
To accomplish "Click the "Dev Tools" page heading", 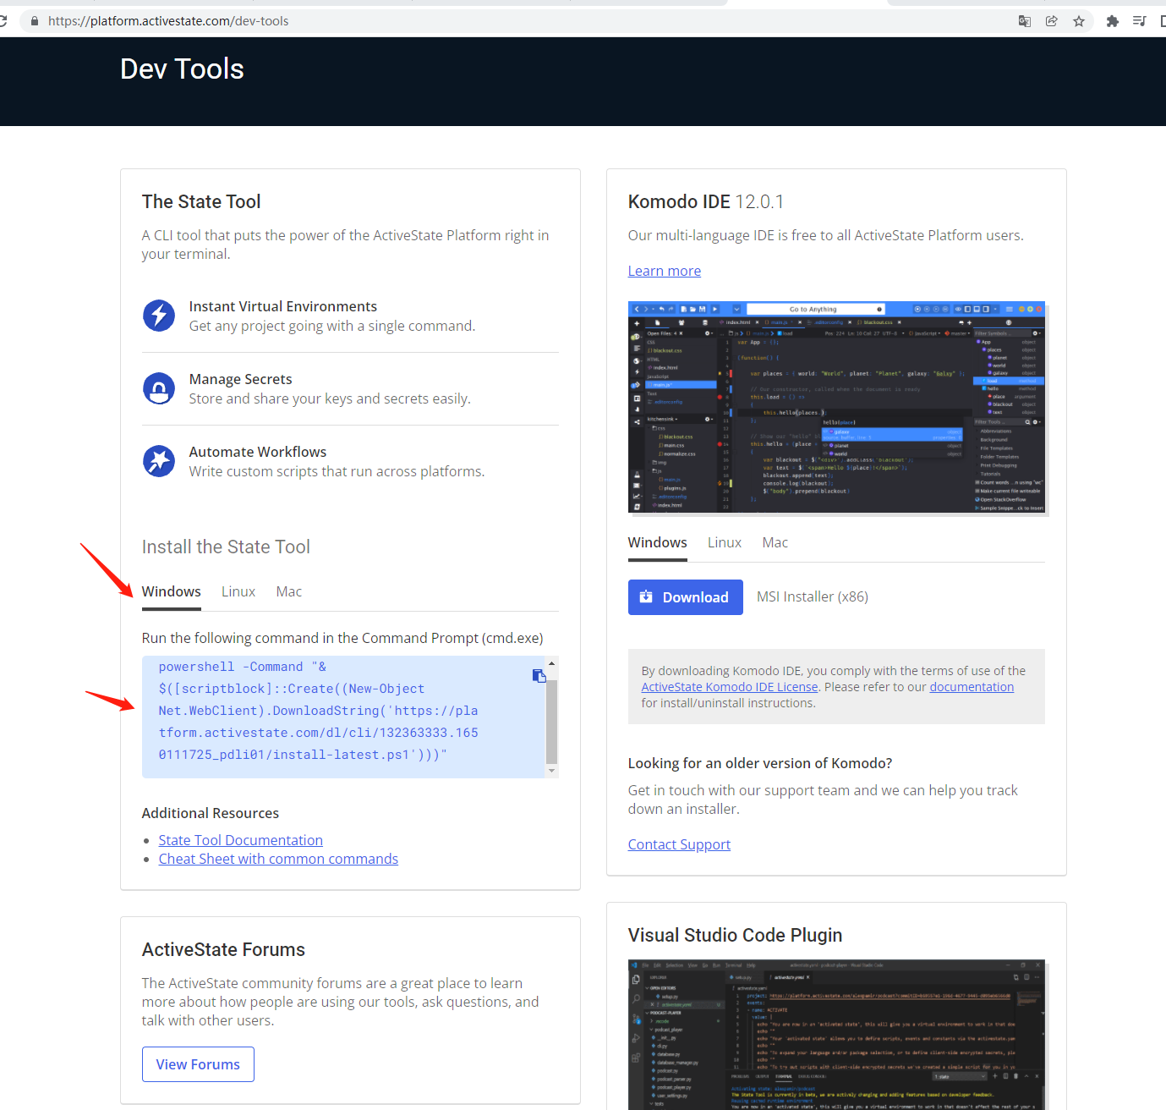I will pyautogui.click(x=182, y=69).
